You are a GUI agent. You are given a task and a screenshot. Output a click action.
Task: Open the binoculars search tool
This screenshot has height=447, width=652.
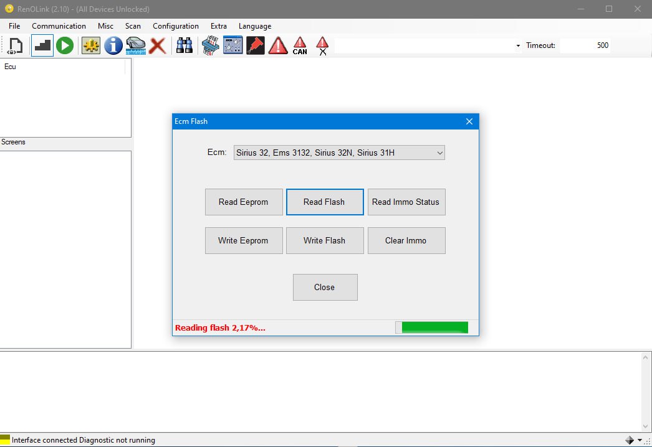tap(185, 45)
